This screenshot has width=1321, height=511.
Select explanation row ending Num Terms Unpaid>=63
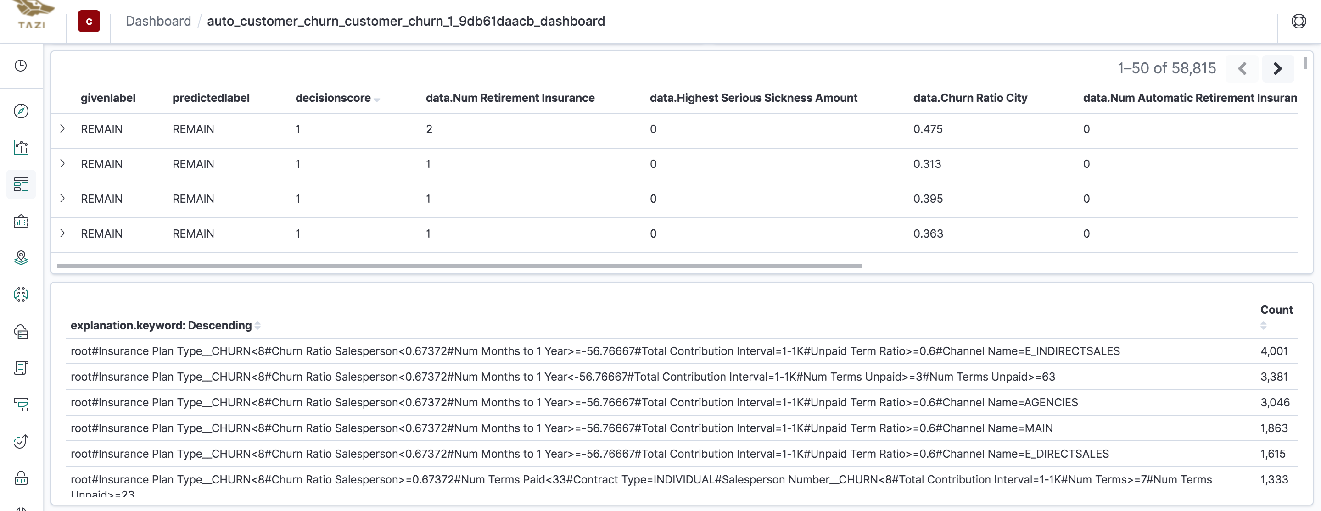pyautogui.click(x=682, y=377)
